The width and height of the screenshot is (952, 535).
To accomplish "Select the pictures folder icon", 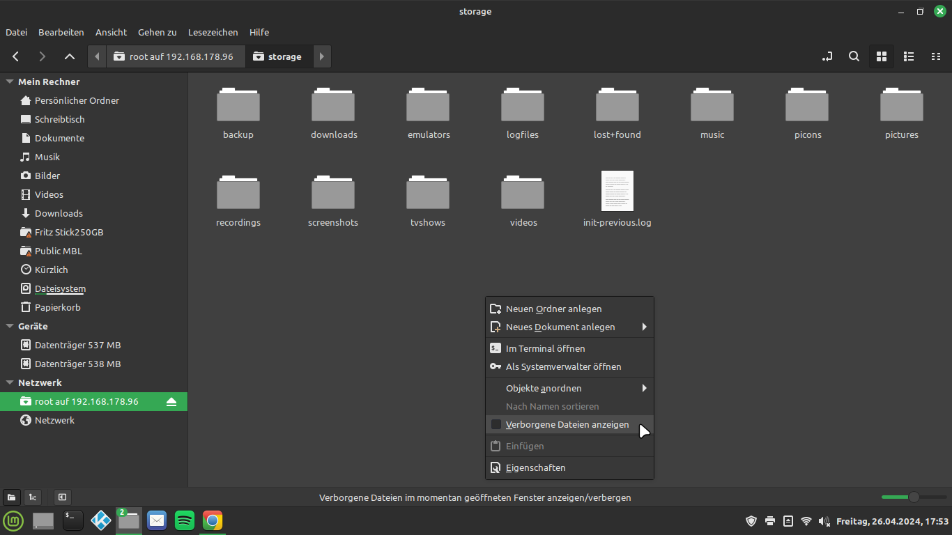I will 902,104.
